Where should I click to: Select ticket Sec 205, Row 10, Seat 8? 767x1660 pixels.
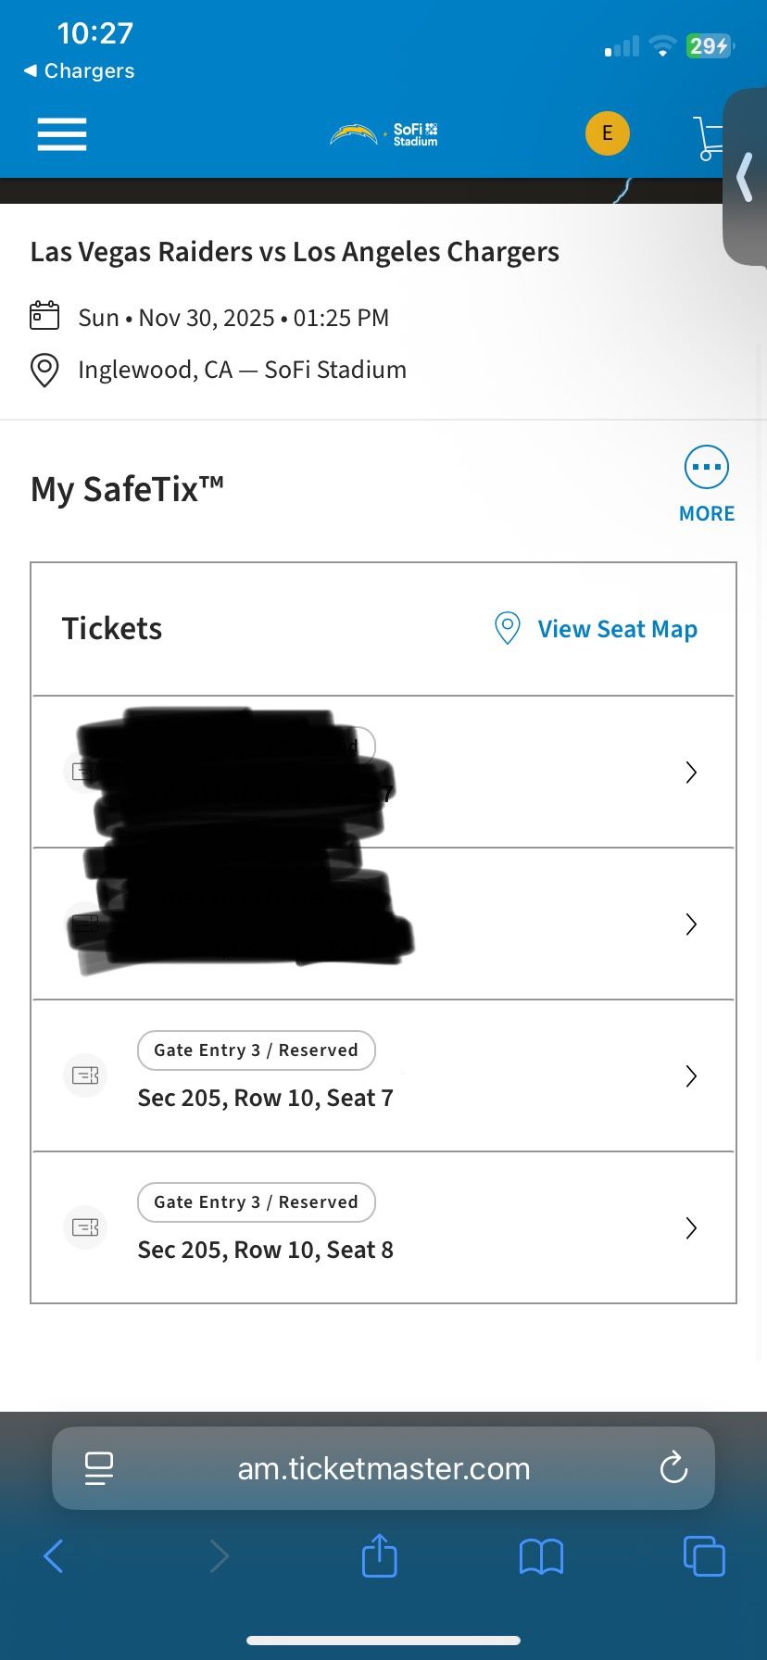point(383,1228)
